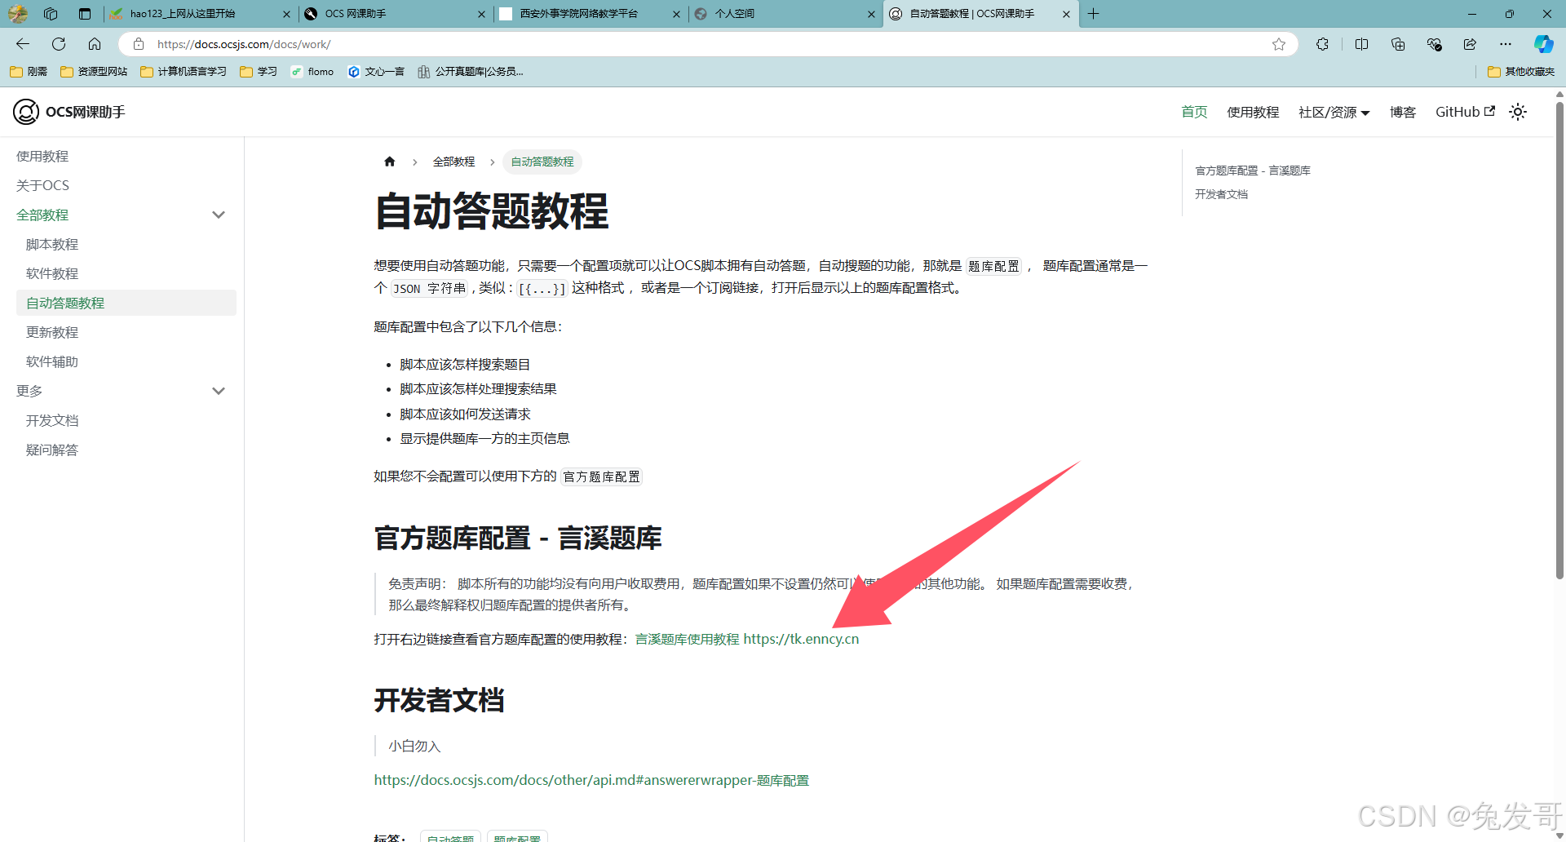Click the OCS网课助手 logo
This screenshot has width=1566, height=842.
tap(69, 112)
